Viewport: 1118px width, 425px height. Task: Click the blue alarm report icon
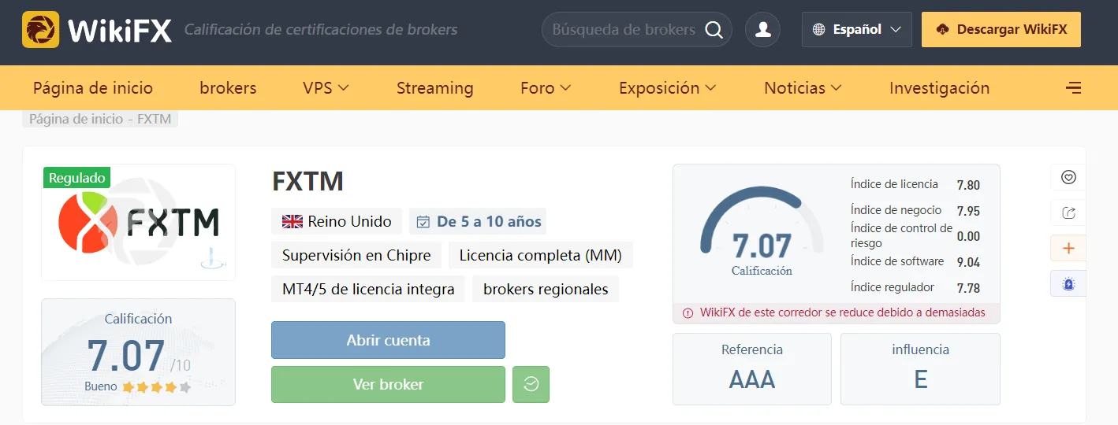(1068, 284)
